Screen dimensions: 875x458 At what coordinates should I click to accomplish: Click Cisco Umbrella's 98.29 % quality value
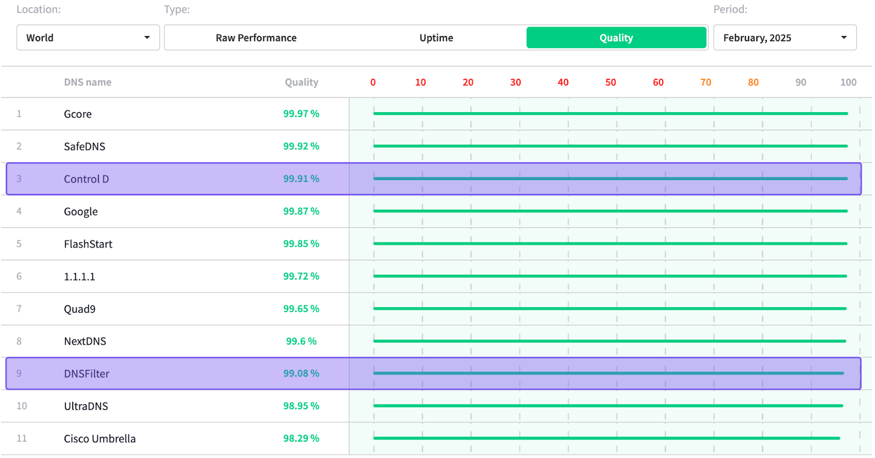click(x=301, y=438)
